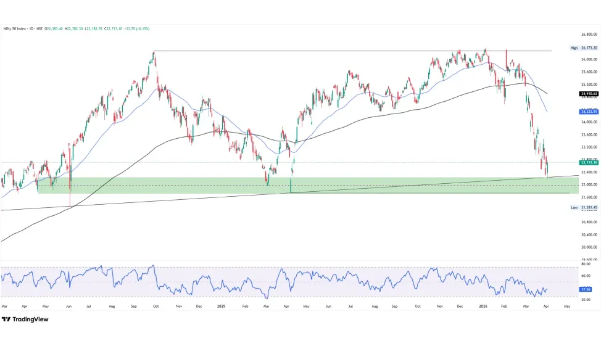Click the High 26,373.20 price marker

(589, 47)
